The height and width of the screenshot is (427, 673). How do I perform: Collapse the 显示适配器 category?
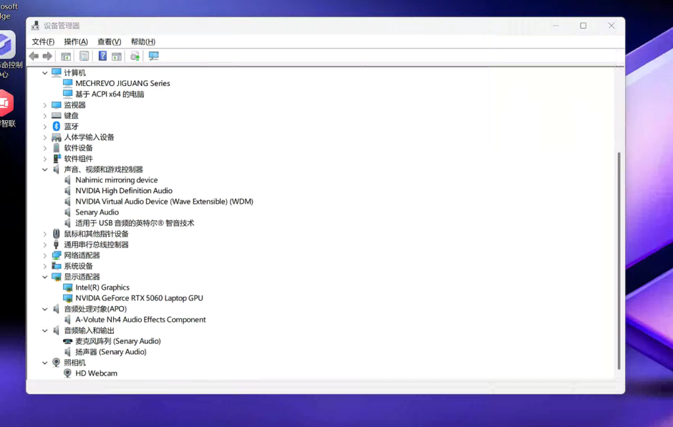tap(45, 277)
